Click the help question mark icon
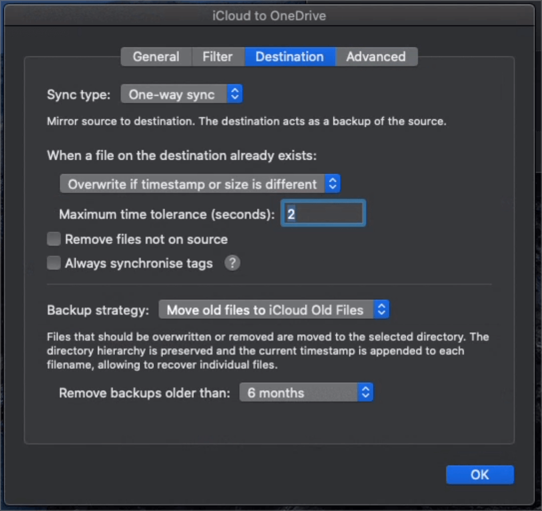Image resolution: width=542 pixels, height=511 pixels. [x=232, y=263]
